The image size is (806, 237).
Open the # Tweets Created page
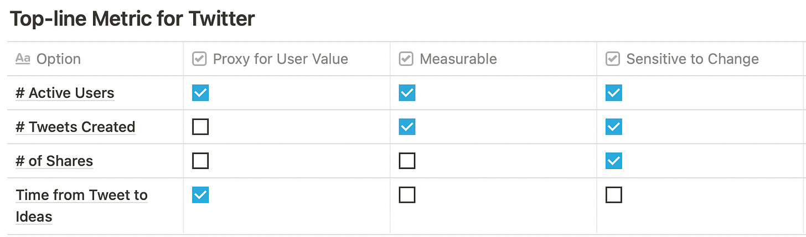coord(75,127)
